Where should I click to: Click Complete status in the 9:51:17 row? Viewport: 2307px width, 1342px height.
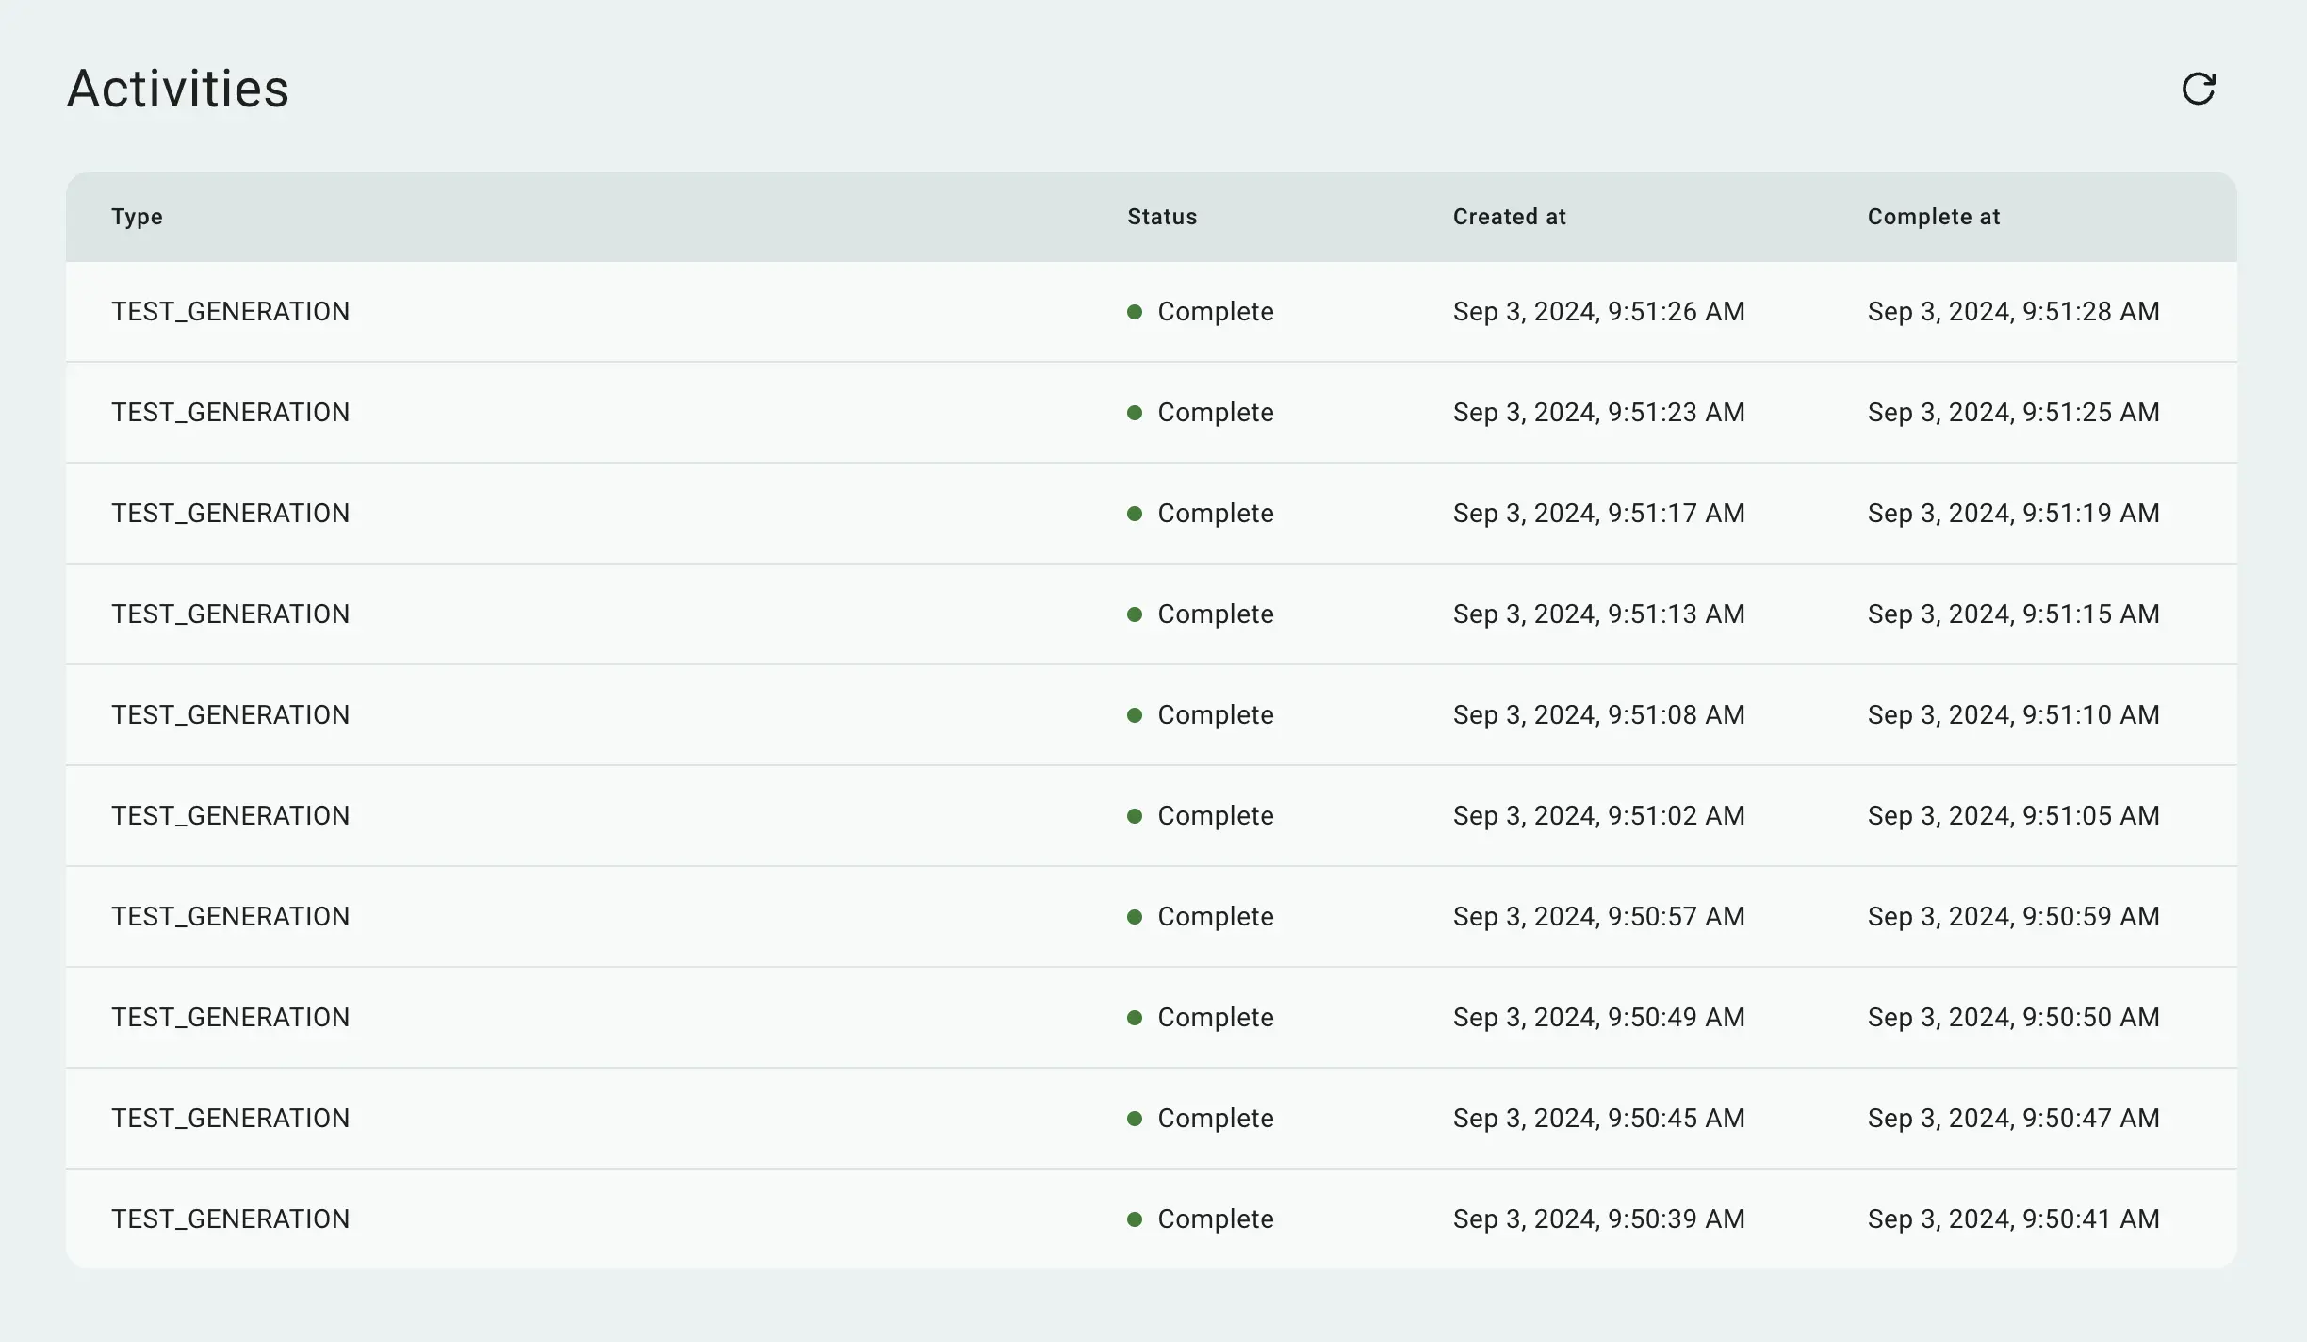(1201, 514)
